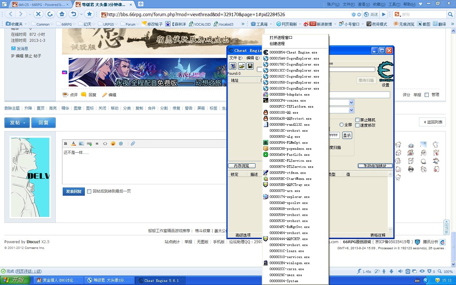This screenshot has height=285, width=456.
Task: Click the 内存浏览 button
Action: tap(241, 166)
